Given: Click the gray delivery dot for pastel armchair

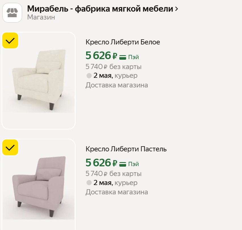Looking at the screenshot, I should (89, 183).
